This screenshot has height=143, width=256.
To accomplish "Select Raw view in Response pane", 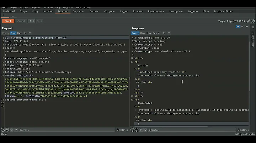I will 143,33.
